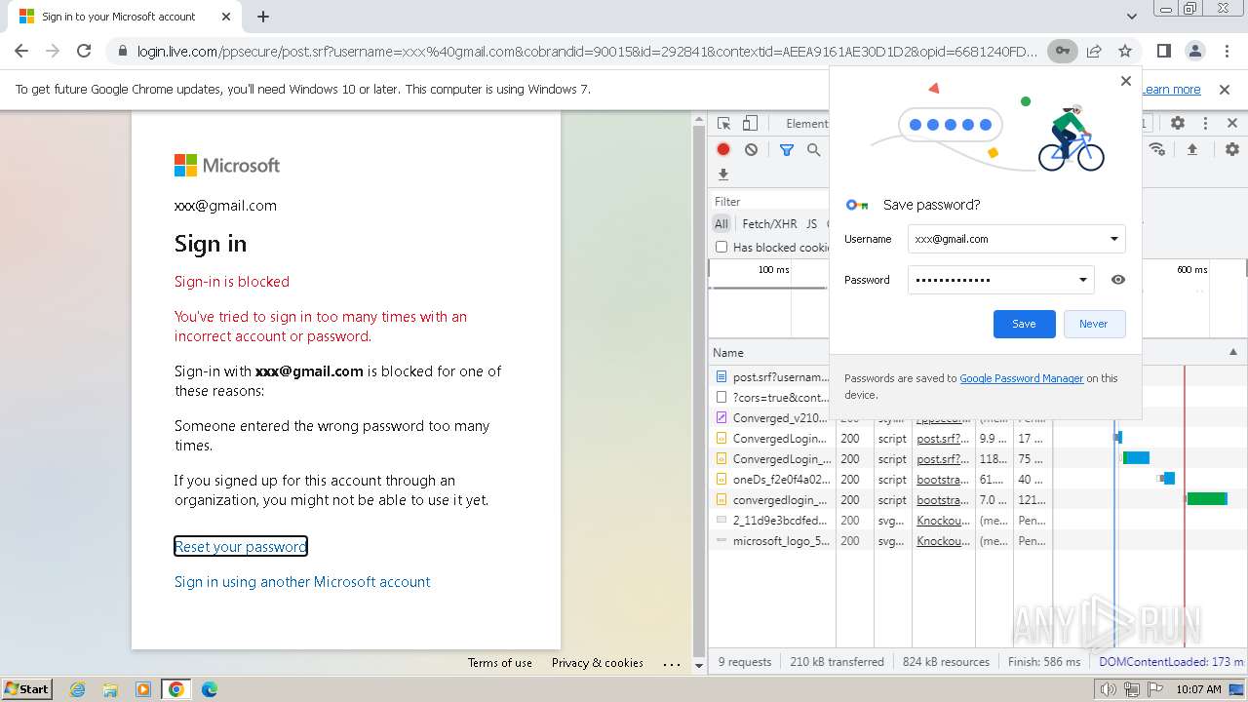The image size is (1248, 702).
Task: Follow the Learn more link in update bar
Action: pos(1172,89)
